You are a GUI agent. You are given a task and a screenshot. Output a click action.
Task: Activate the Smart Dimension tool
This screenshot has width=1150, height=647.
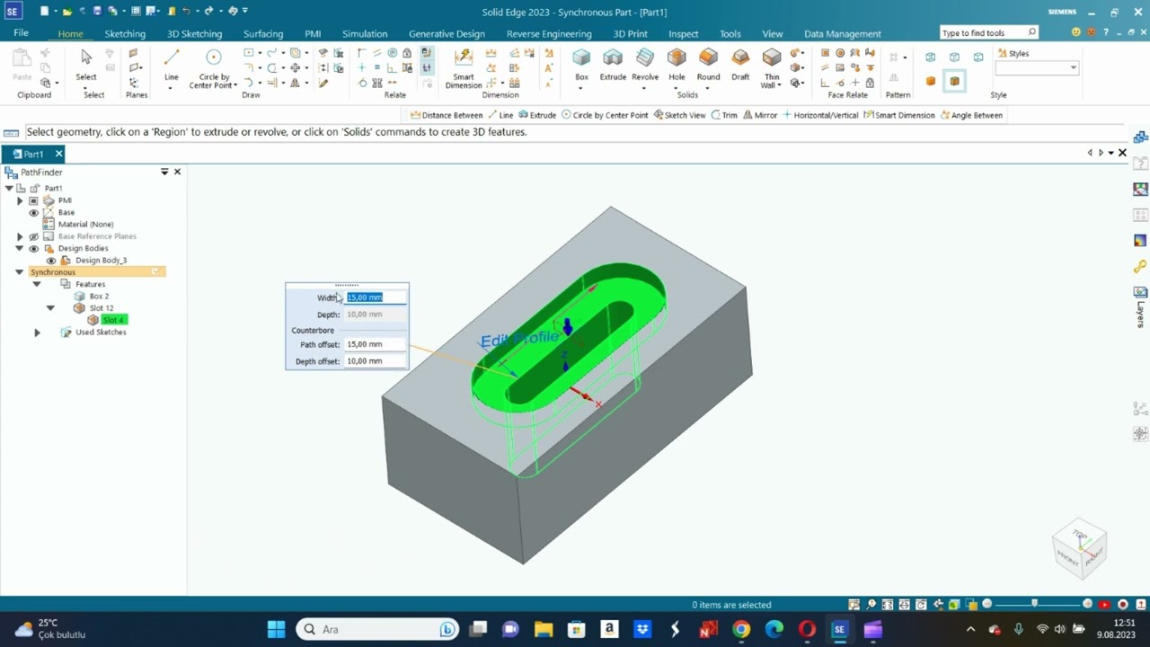pos(464,67)
